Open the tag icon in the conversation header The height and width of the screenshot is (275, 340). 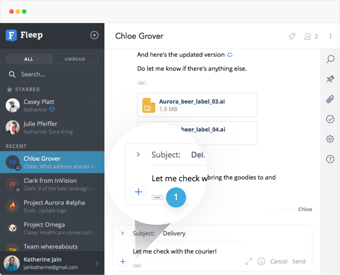coord(292,36)
